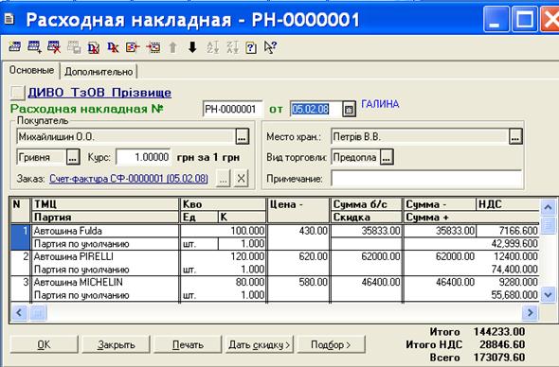Click quantity cell 120.000

pyautogui.click(x=224, y=256)
